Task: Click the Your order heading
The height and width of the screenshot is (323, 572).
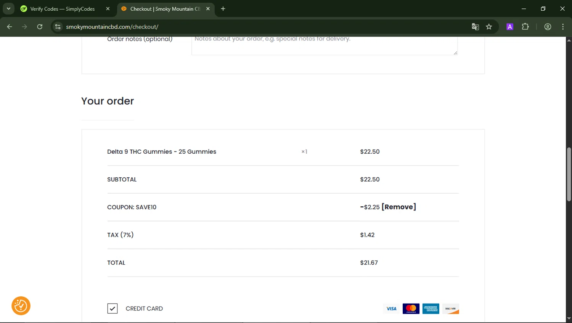Action: click(108, 101)
